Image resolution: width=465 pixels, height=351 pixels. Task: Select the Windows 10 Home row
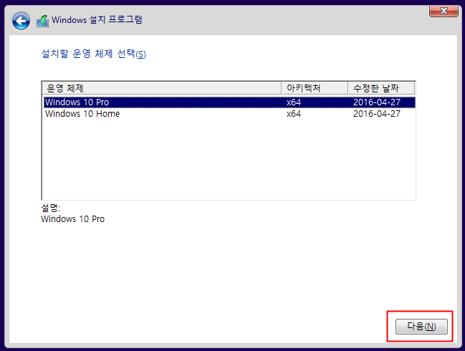tap(229, 114)
